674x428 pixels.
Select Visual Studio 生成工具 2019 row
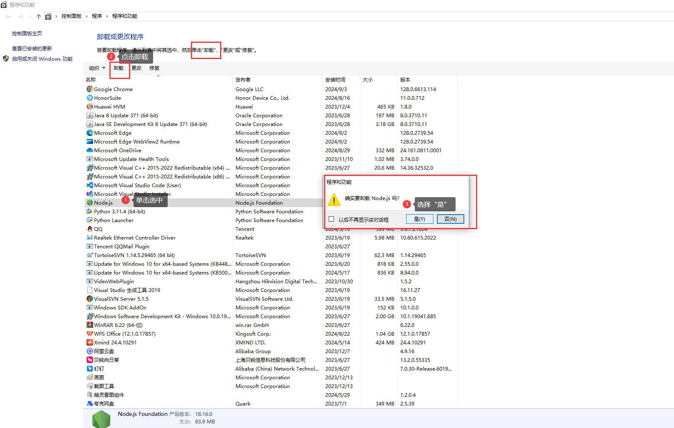click(x=270, y=290)
